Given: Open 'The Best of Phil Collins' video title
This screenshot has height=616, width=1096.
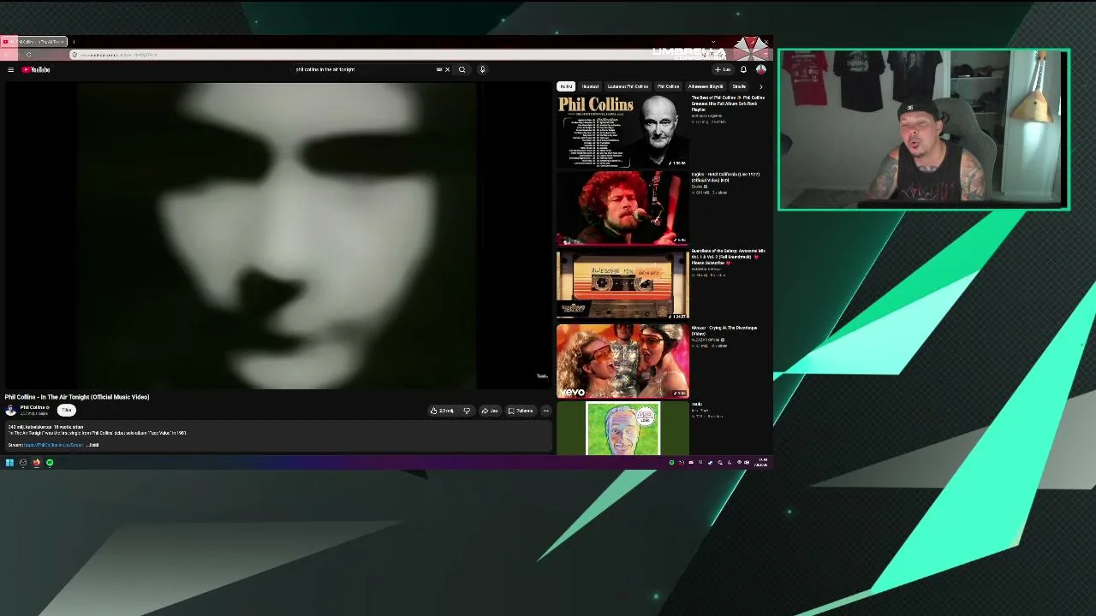Looking at the screenshot, I should coord(729,104).
